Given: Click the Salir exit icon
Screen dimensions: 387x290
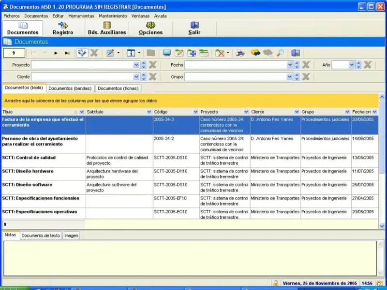Looking at the screenshot, I should click(194, 26).
